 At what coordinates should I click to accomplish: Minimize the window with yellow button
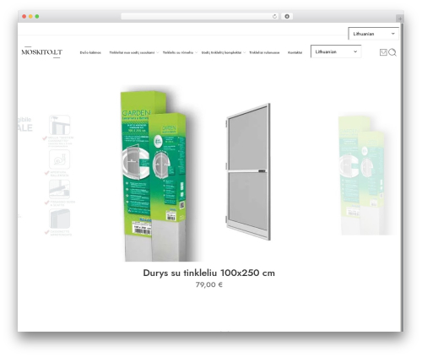pyautogui.click(x=30, y=16)
